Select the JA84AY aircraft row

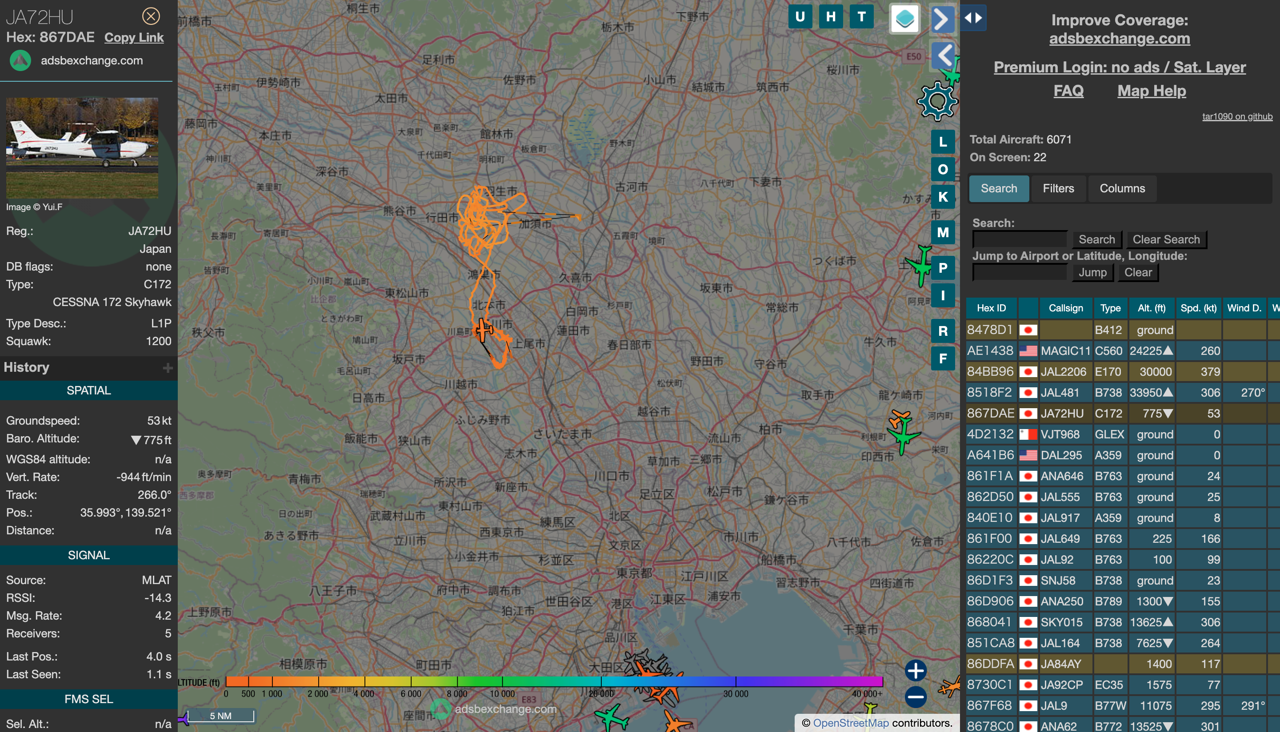click(1123, 664)
